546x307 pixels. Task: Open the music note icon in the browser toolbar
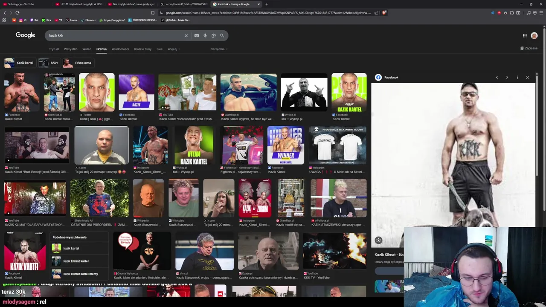coord(529,13)
